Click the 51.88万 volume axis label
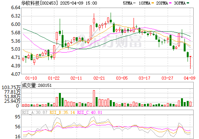This screenshot has height=139, width=199. 12,97
